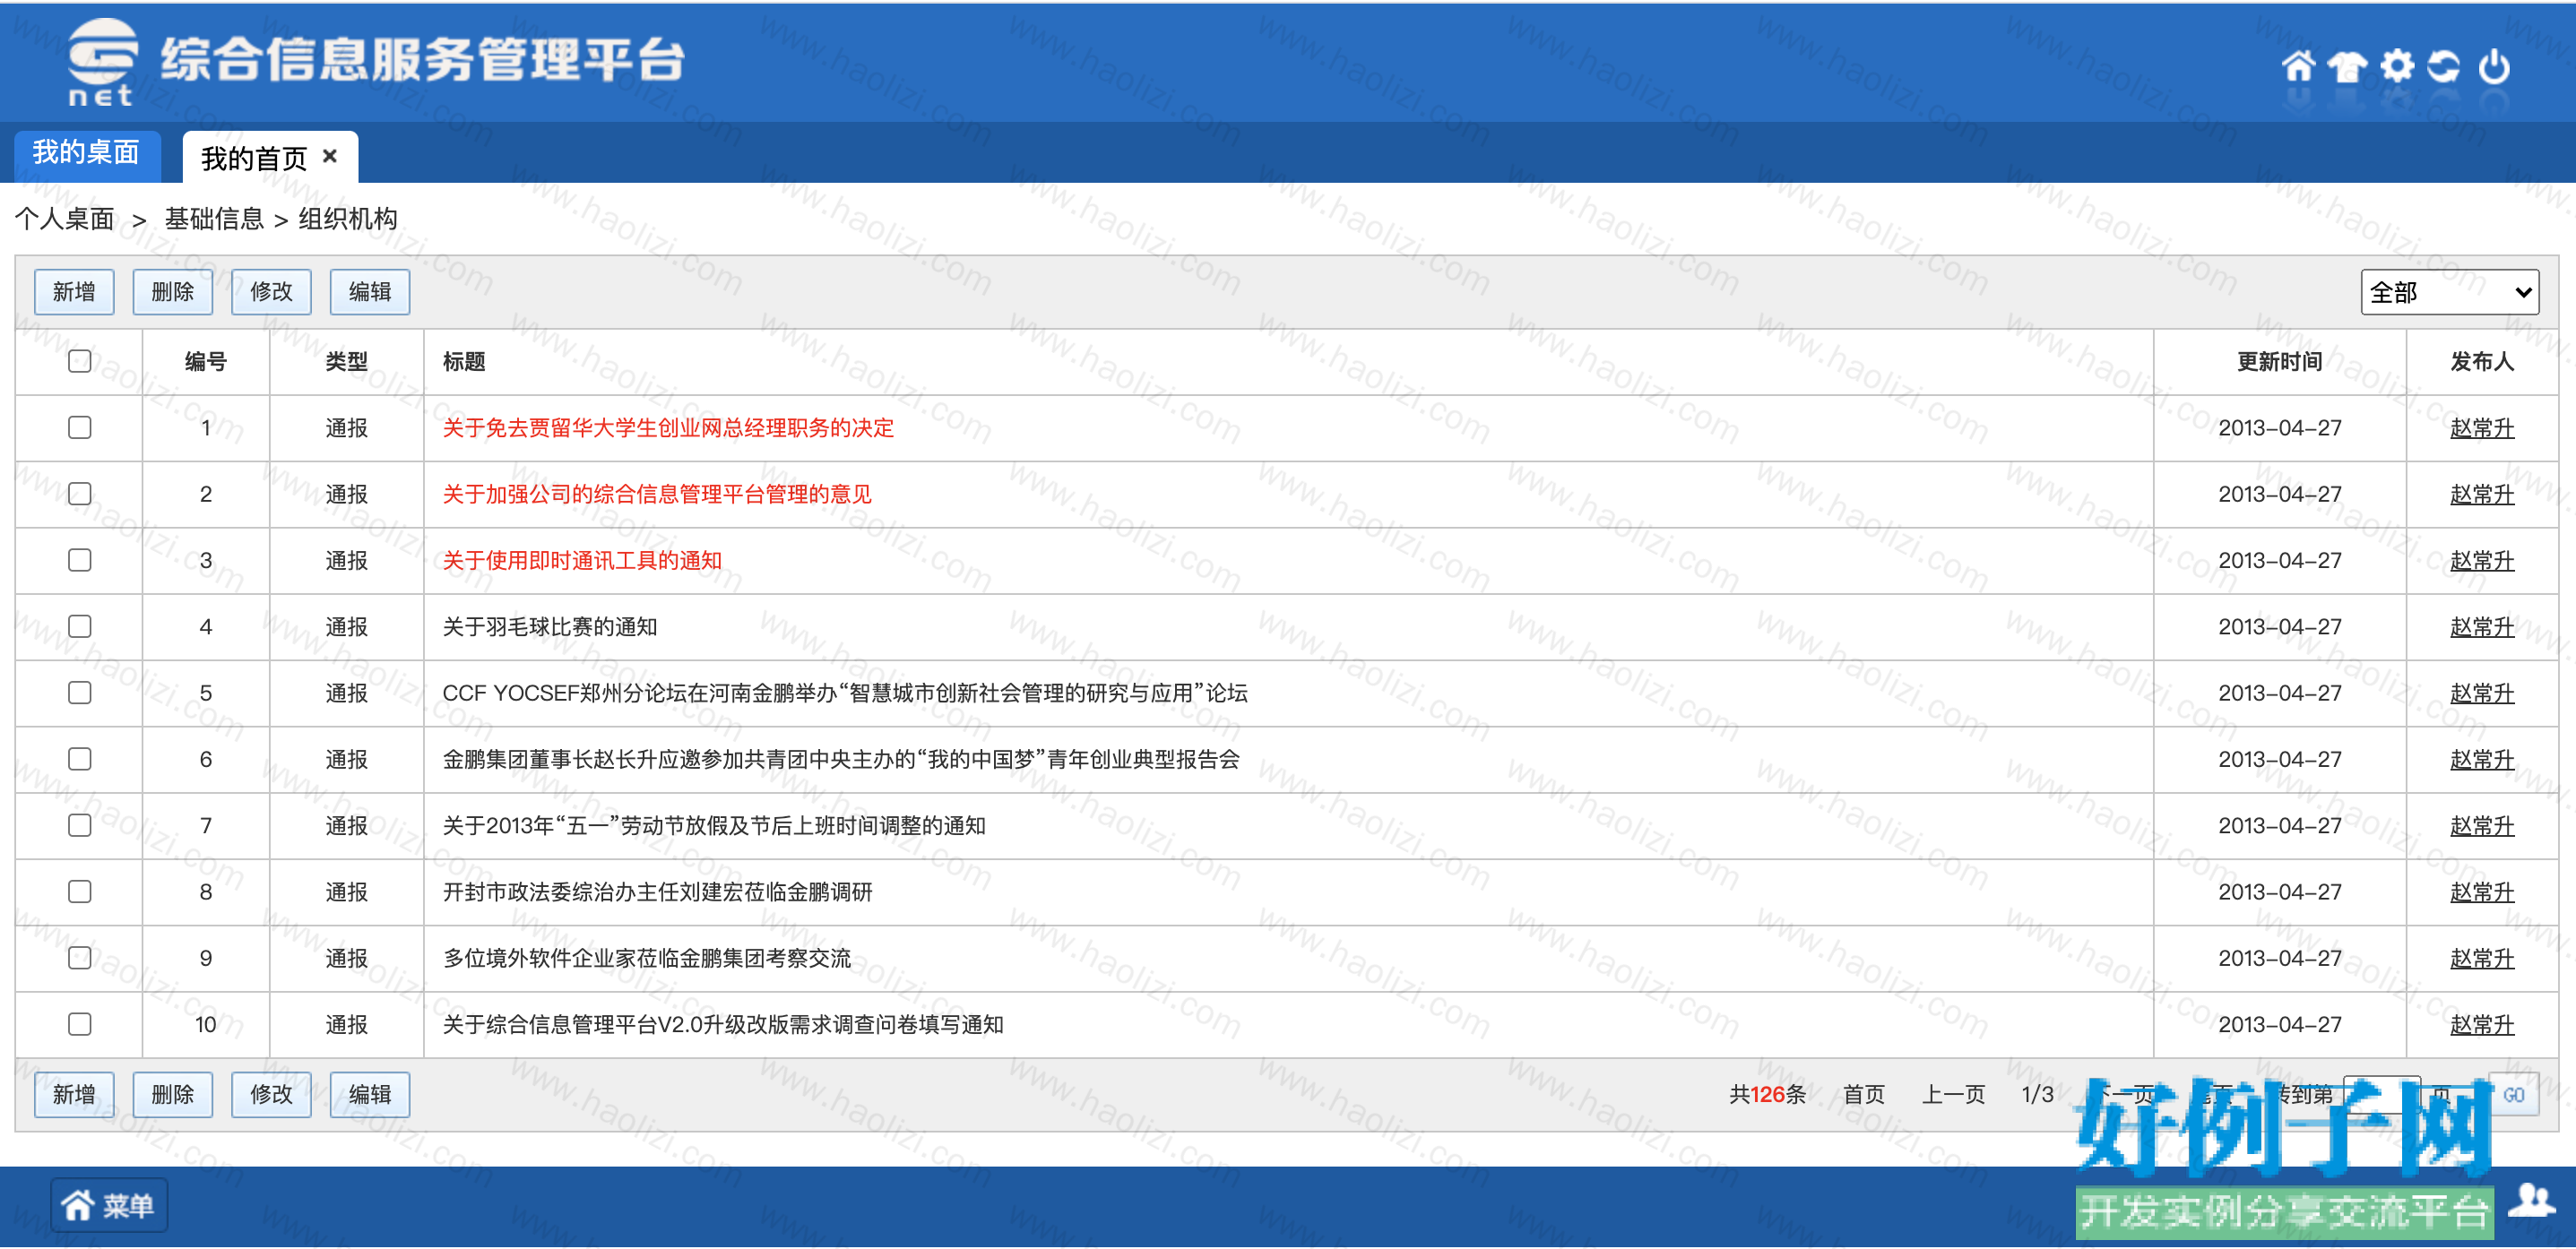Go to home via header house icon
Image resolution: width=2576 pixels, height=1249 pixels.
click(x=2298, y=66)
